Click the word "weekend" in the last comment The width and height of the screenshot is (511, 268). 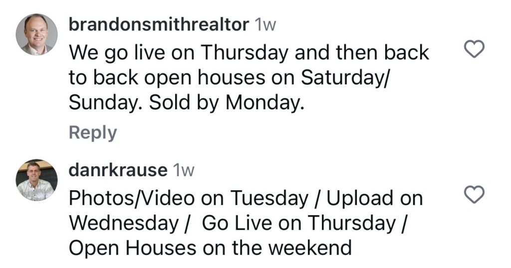coord(310,248)
